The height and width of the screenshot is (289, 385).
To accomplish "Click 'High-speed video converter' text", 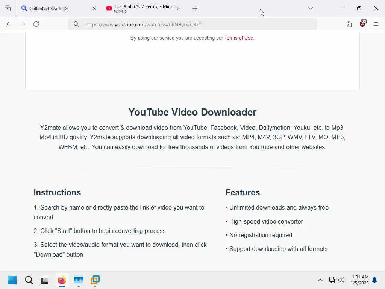I will pos(266,221).
